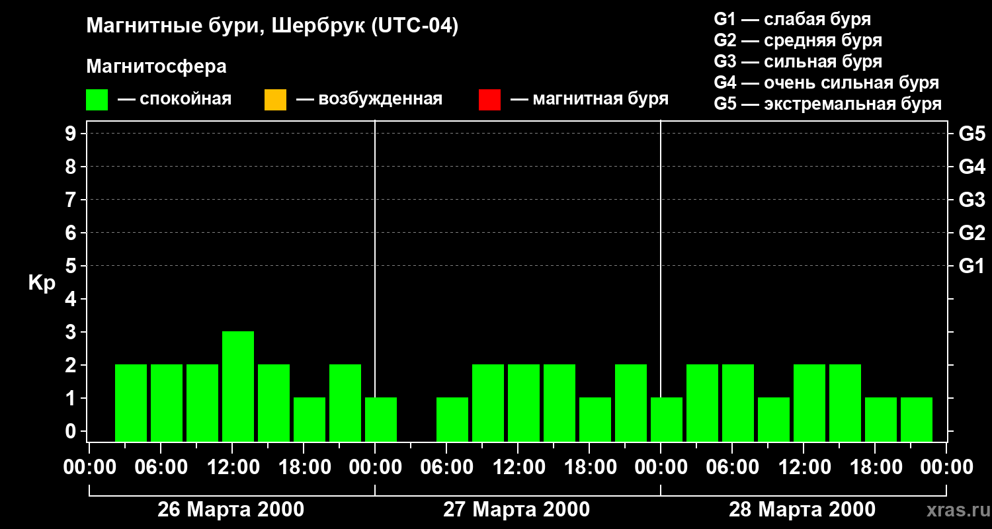The image size is (992, 529).
Task: Click the G1 storm level label
Action: point(971,266)
